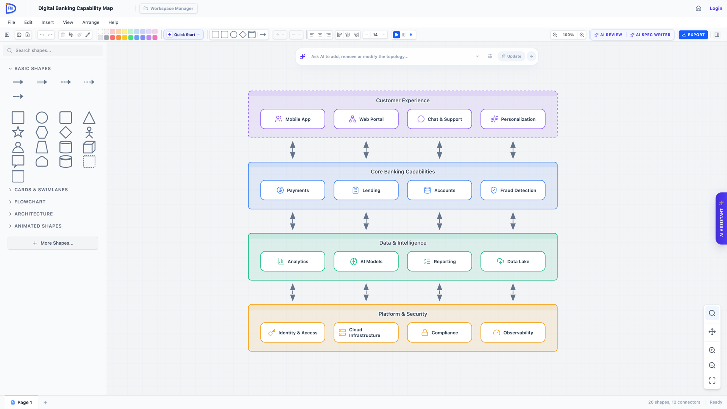
Task: Decrease the font size
Action: click(x=367, y=35)
